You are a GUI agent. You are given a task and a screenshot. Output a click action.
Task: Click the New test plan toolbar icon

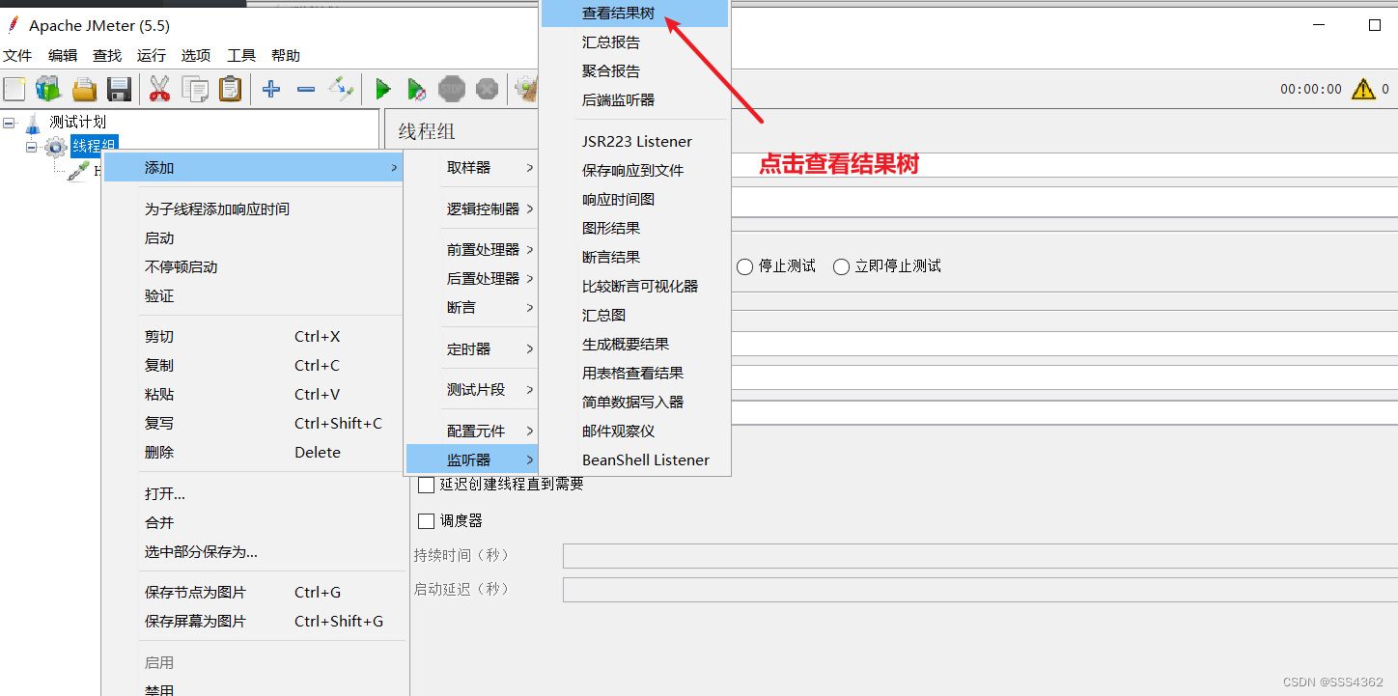click(14, 90)
